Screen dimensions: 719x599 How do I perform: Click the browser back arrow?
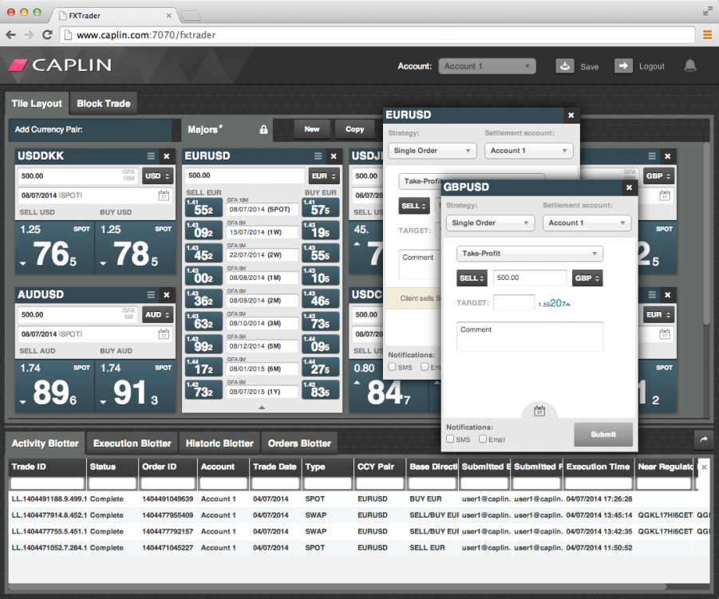11,35
